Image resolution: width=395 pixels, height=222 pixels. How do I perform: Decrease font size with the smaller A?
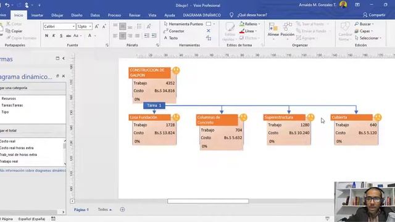tap(104, 27)
